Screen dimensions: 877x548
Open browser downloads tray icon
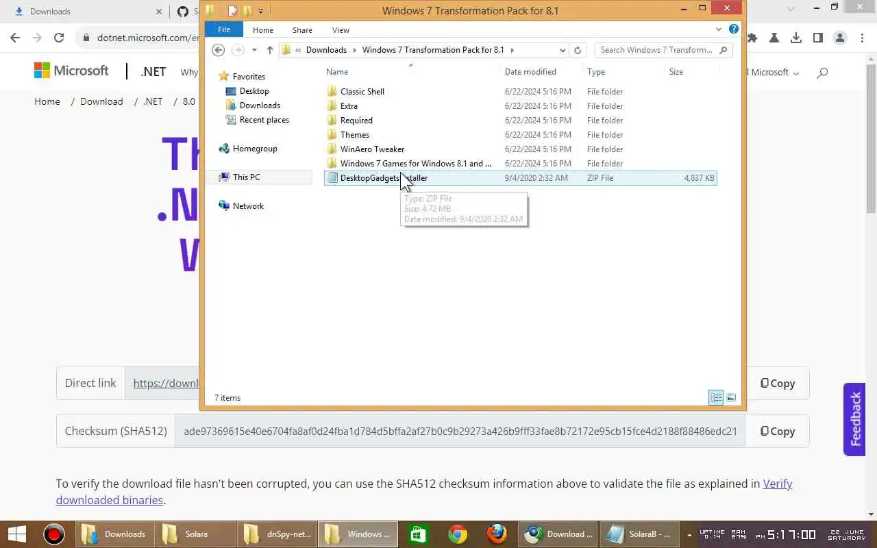pyautogui.click(x=796, y=38)
